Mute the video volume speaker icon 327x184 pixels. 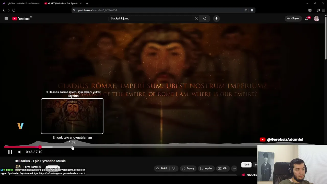coord(20,152)
